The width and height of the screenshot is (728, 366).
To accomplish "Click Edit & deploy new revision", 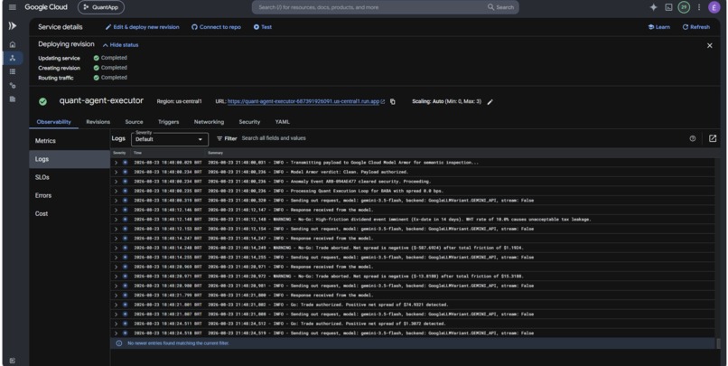I will pos(142,27).
